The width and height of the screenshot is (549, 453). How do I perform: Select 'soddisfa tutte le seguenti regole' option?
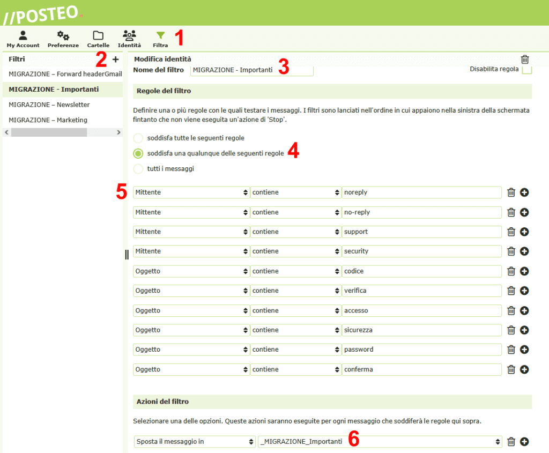point(138,138)
